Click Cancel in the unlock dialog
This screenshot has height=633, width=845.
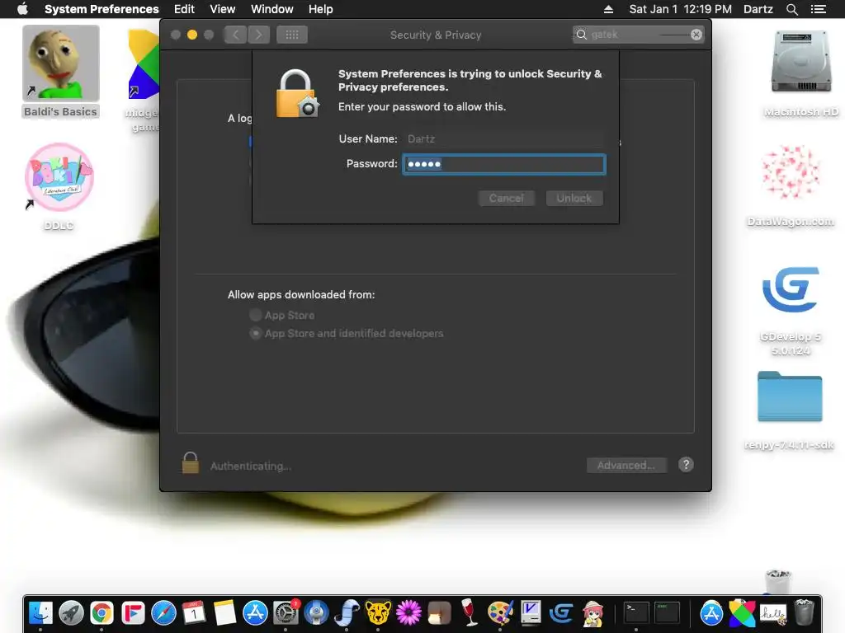(507, 198)
